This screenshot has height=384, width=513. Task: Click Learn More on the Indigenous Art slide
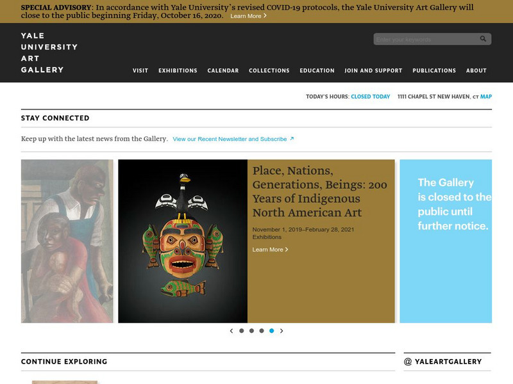pos(270,250)
